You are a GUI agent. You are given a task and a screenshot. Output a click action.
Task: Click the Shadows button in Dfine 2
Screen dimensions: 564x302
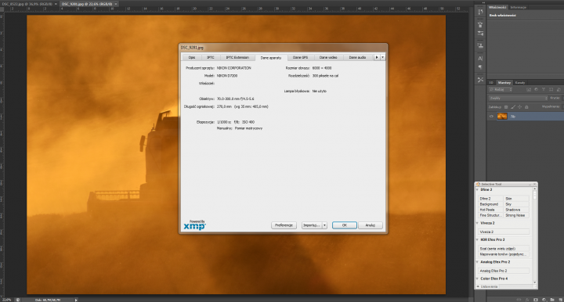click(516, 210)
